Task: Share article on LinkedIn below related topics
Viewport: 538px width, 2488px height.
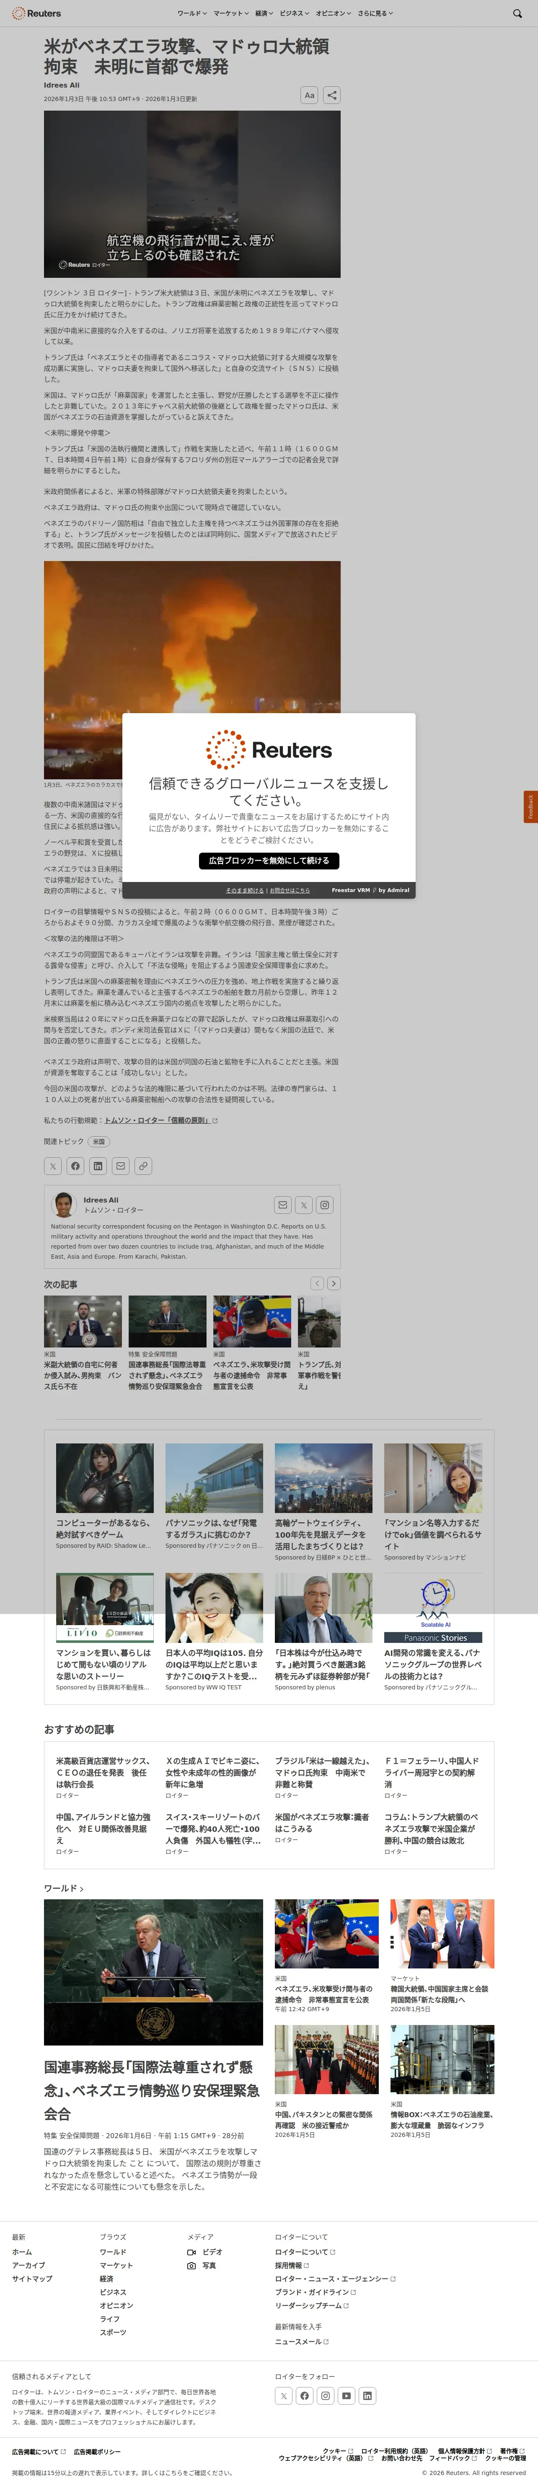Action: pyautogui.click(x=98, y=1166)
